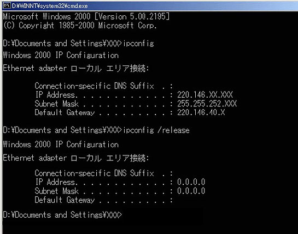Click the subnet mask value 255.255.252.XXX

[x=207, y=104]
